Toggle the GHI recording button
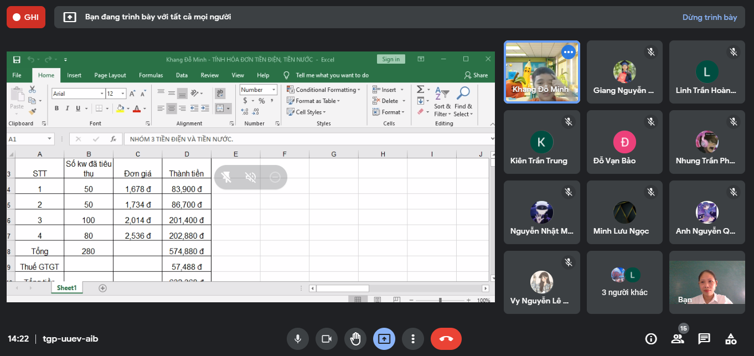 pyautogui.click(x=26, y=17)
